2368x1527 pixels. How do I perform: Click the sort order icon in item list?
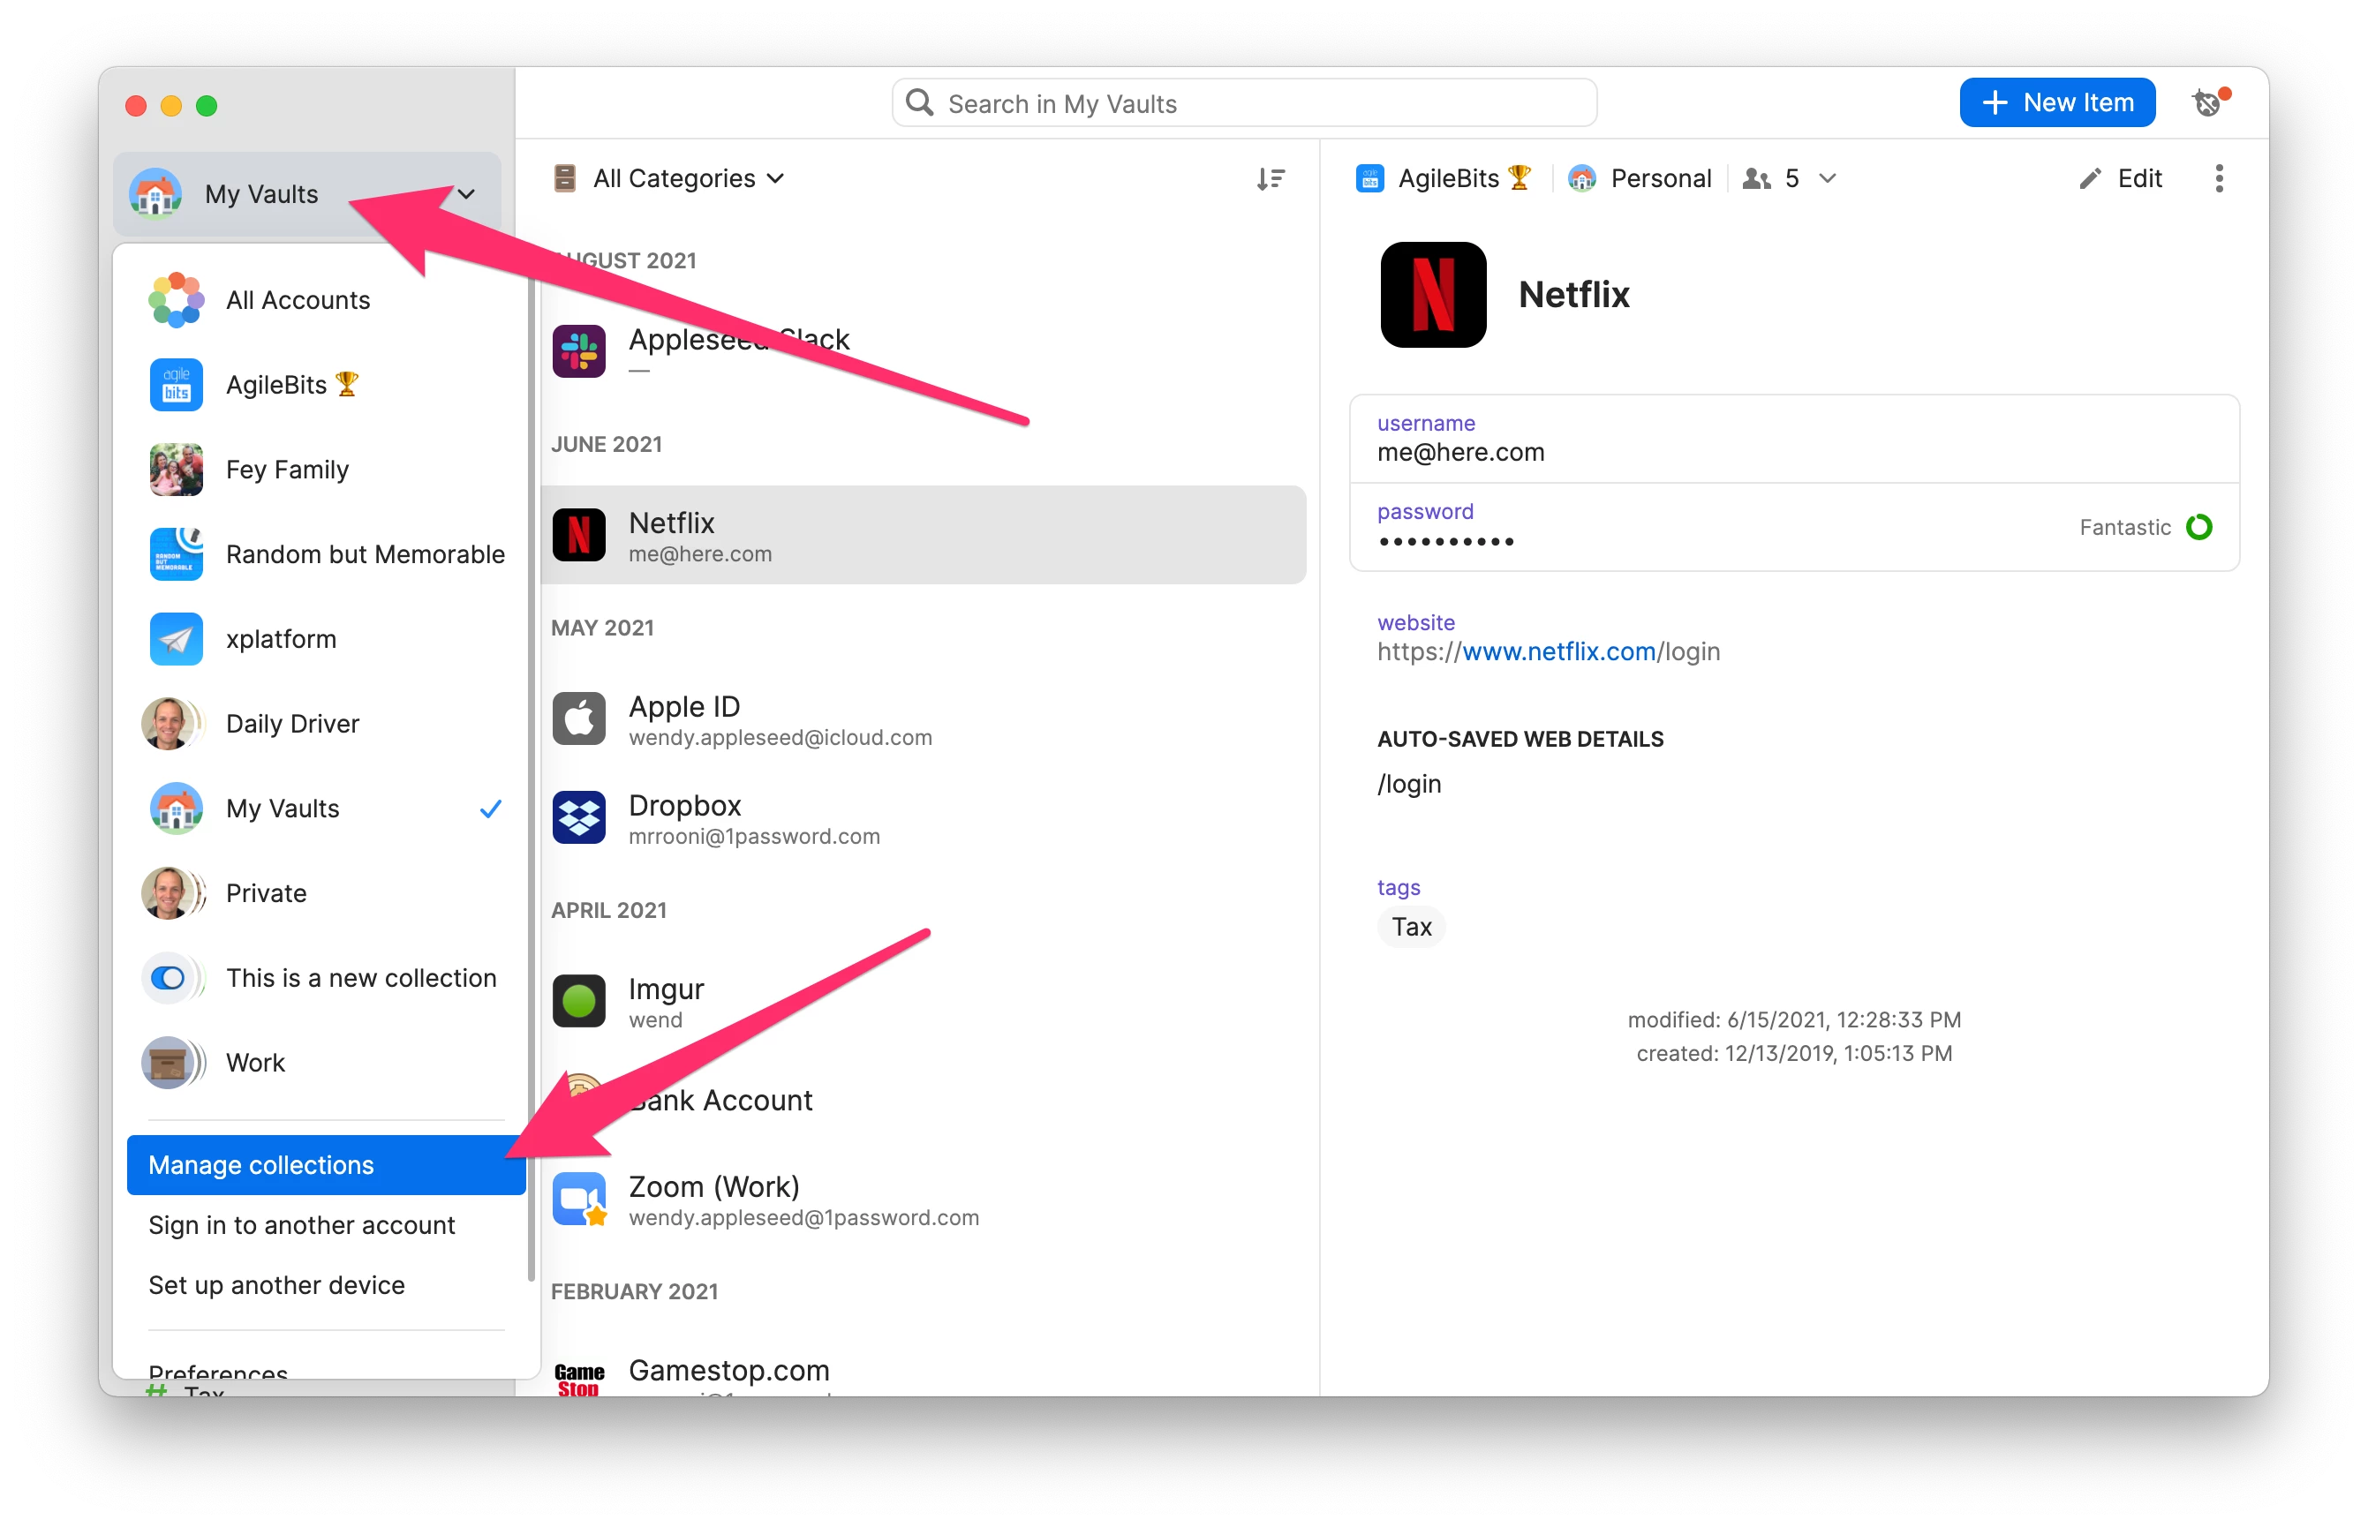1271,178
